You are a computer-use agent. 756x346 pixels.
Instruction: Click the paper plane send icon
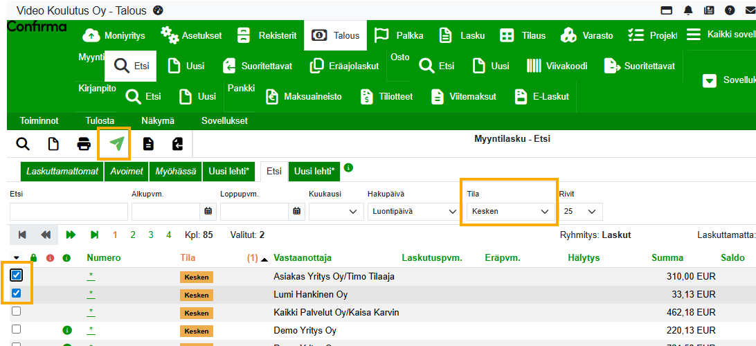click(114, 144)
